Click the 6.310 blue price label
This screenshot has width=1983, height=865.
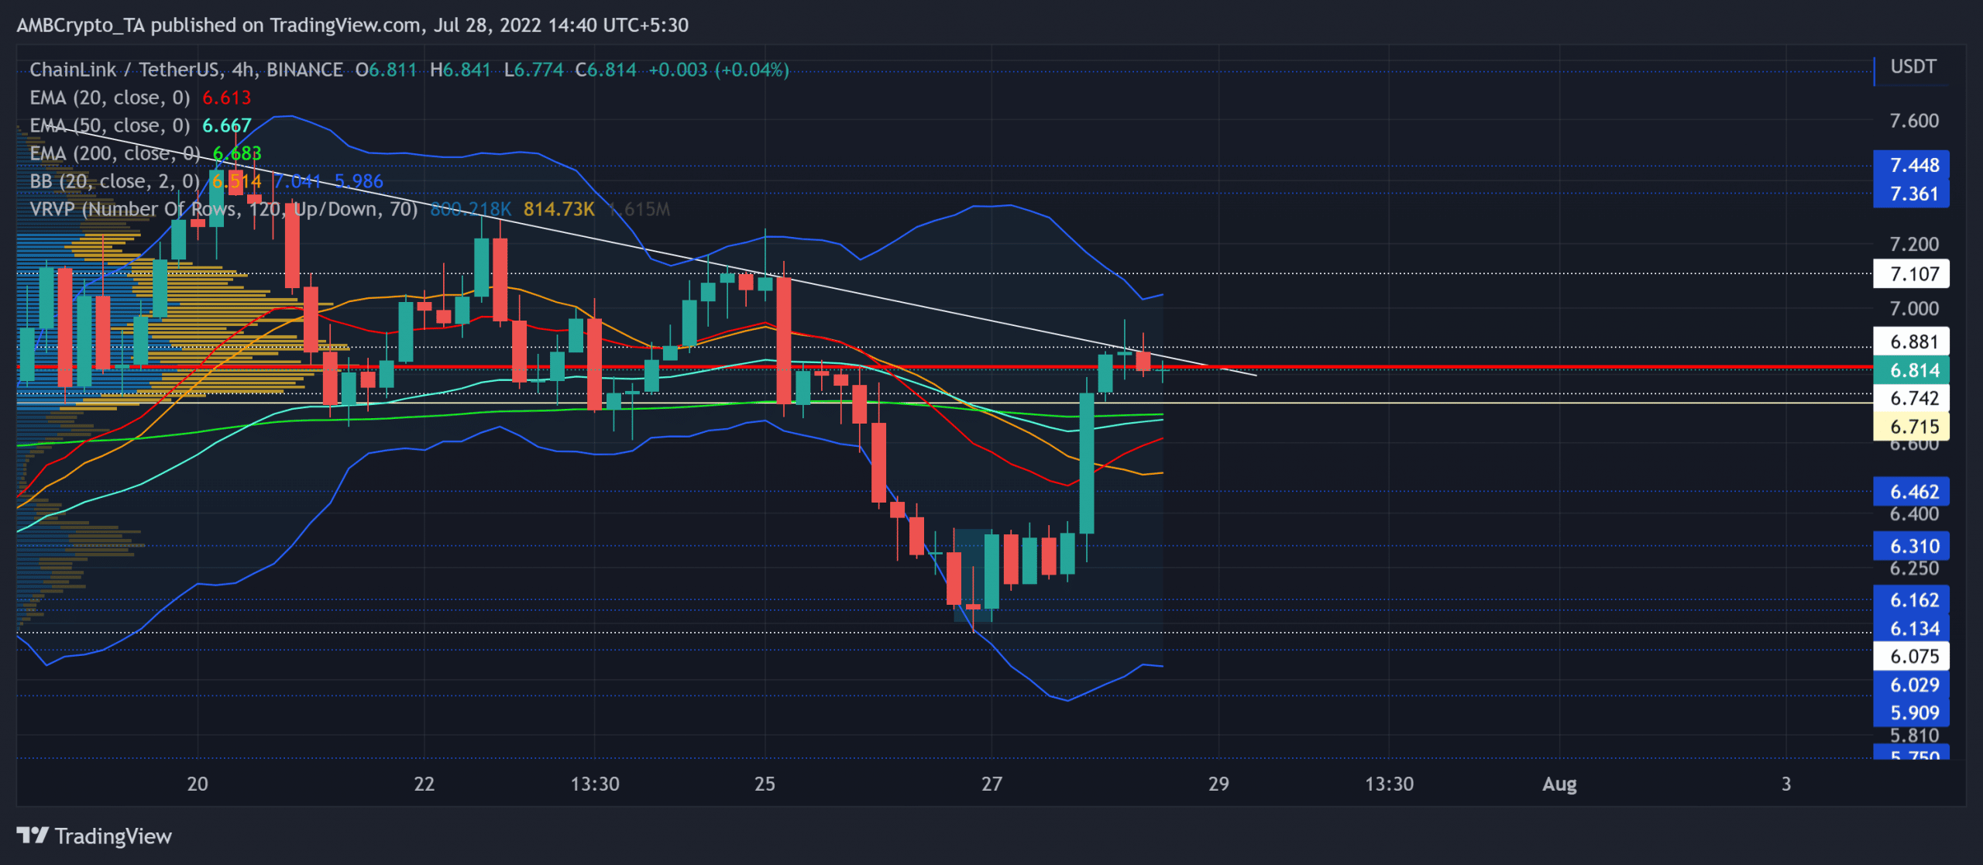coord(1911,546)
